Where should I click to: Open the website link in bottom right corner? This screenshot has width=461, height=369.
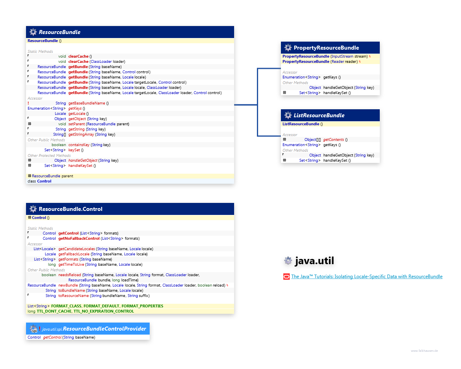pyautogui.click(x=424, y=351)
